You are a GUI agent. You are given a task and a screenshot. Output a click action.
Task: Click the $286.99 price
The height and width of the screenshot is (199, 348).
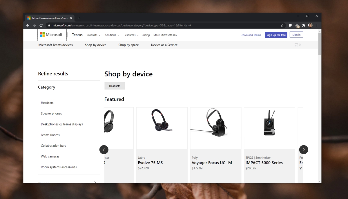(251, 168)
